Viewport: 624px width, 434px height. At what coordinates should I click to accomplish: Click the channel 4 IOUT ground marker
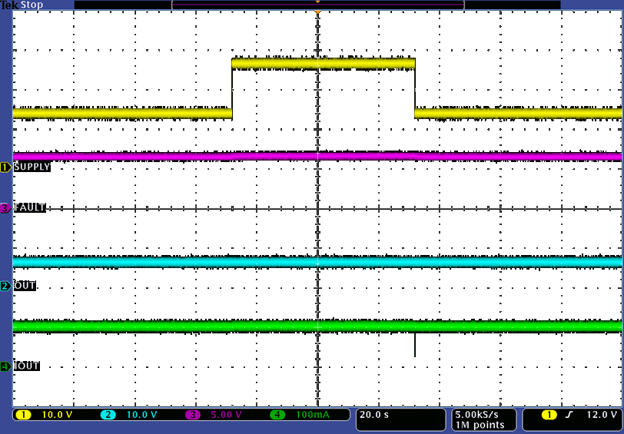pos(5,366)
